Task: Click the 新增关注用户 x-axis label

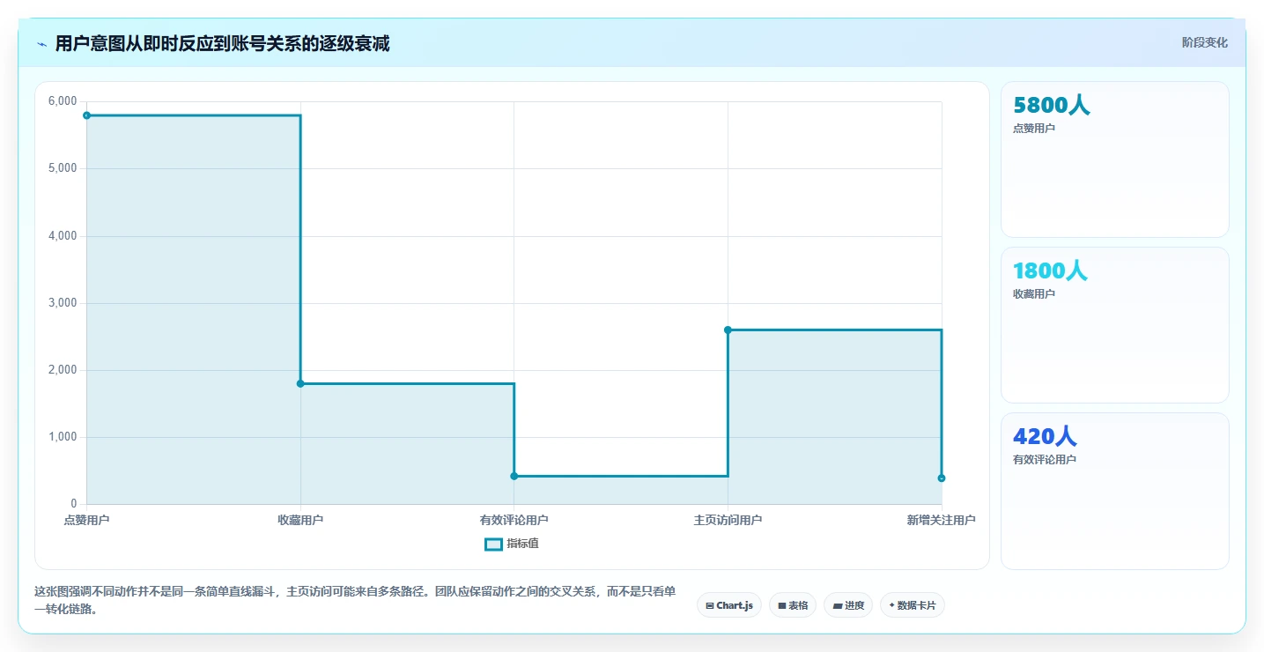Action: click(x=942, y=520)
